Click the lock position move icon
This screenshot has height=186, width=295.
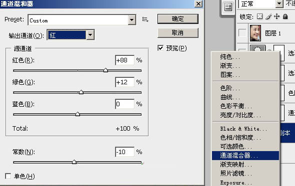(x=277, y=16)
